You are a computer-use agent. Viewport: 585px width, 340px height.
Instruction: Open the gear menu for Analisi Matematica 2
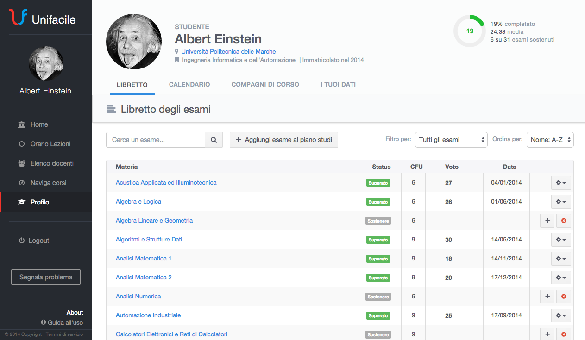click(x=561, y=278)
